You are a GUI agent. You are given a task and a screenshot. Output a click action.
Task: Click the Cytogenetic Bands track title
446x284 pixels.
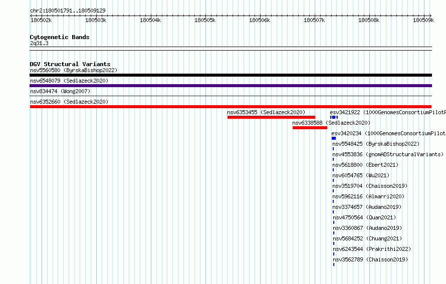[60, 37]
